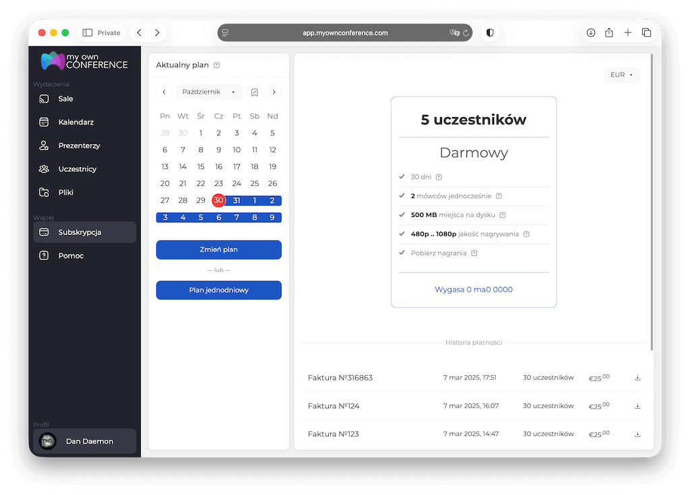Click the Plan jednodniowy button
Viewport: 690px width, 495px height.
[218, 290]
